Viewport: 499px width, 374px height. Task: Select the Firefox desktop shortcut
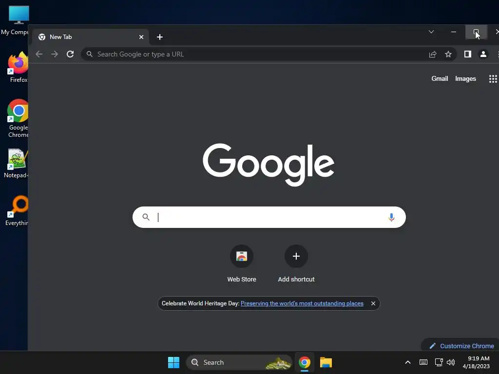(x=19, y=67)
